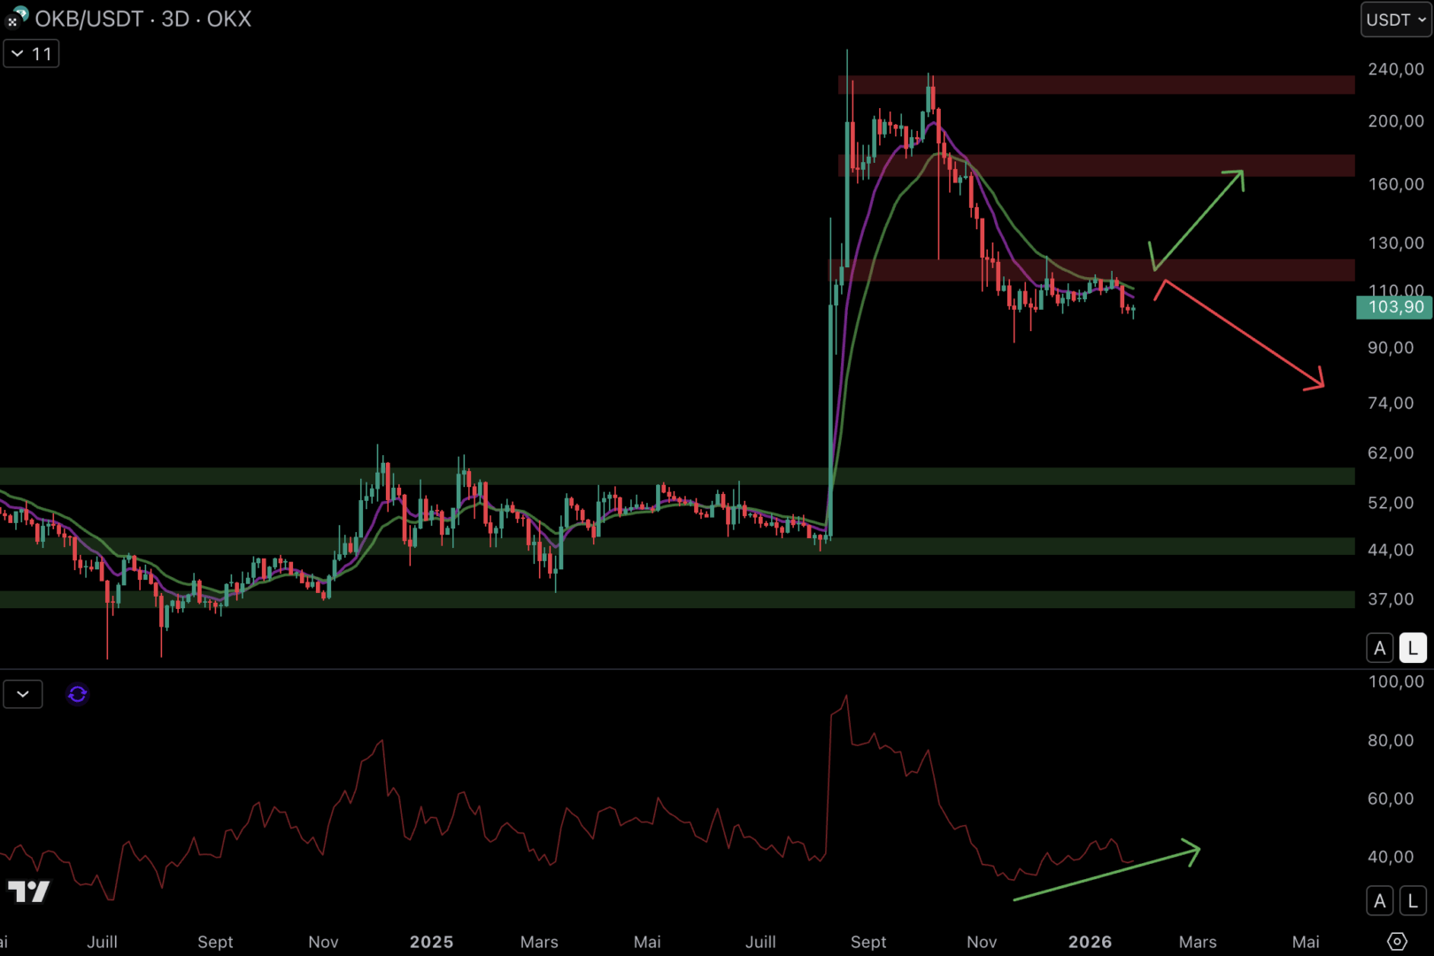Select the red downward arrow drawing
Image resolution: width=1434 pixels, height=956 pixels.
pos(1239,333)
